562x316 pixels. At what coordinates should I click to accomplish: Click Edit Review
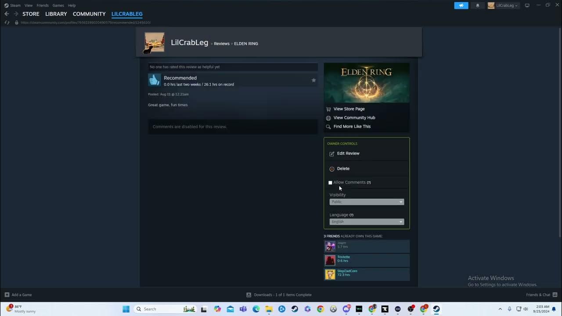click(x=348, y=154)
